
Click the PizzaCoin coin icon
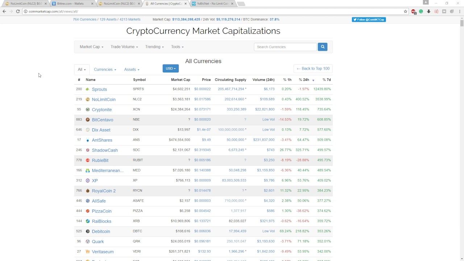(87, 211)
